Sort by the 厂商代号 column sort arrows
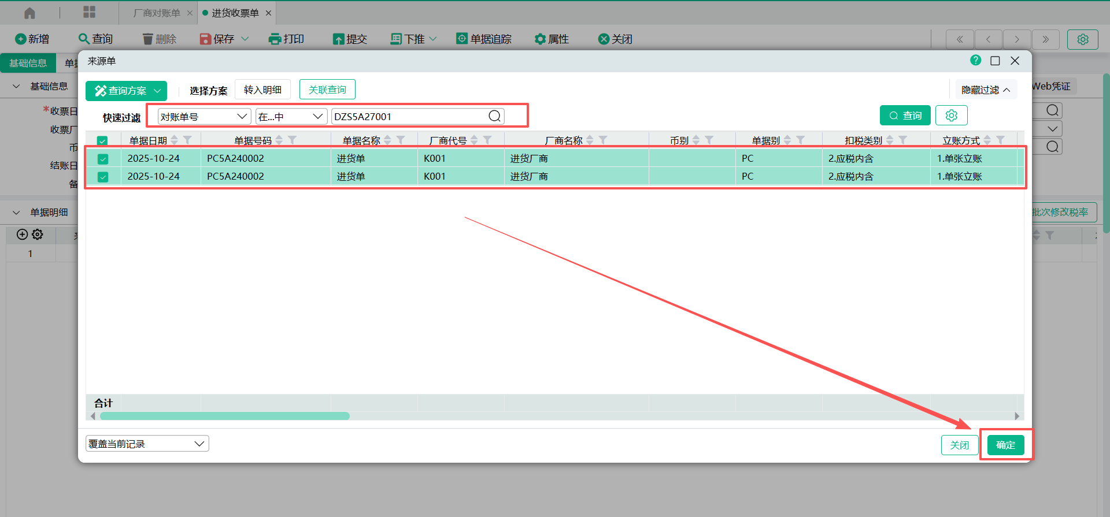The width and height of the screenshot is (1110, 517). 474,140
